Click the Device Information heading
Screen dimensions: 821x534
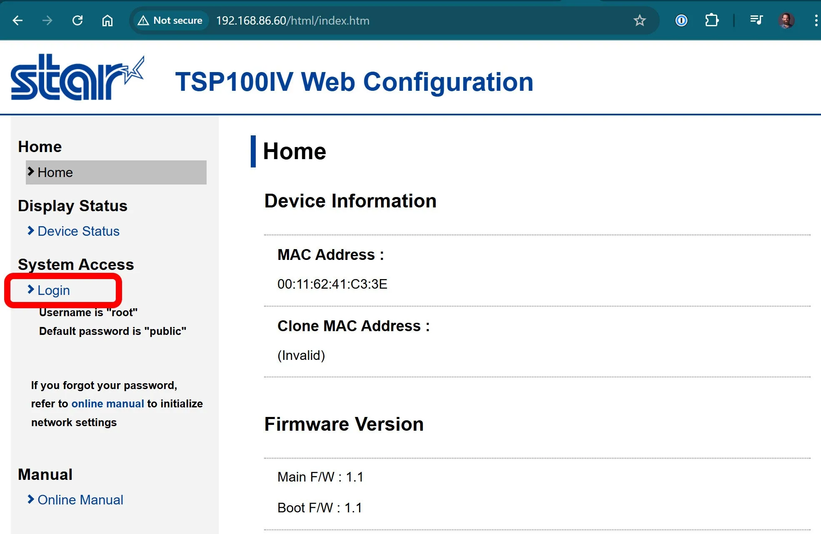(x=350, y=201)
